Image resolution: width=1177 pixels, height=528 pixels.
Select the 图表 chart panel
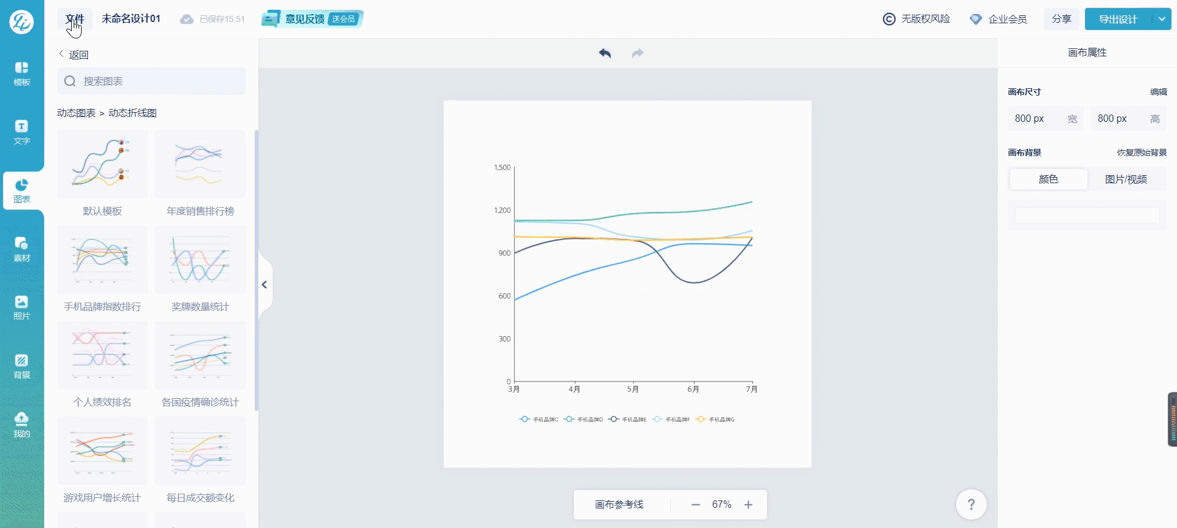[x=22, y=191]
